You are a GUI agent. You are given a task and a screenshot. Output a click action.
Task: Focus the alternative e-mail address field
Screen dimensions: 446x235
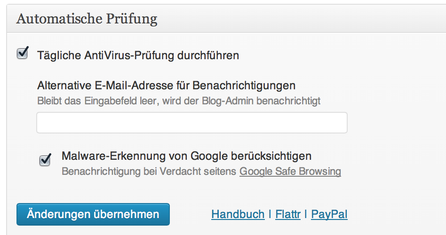[x=192, y=123]
